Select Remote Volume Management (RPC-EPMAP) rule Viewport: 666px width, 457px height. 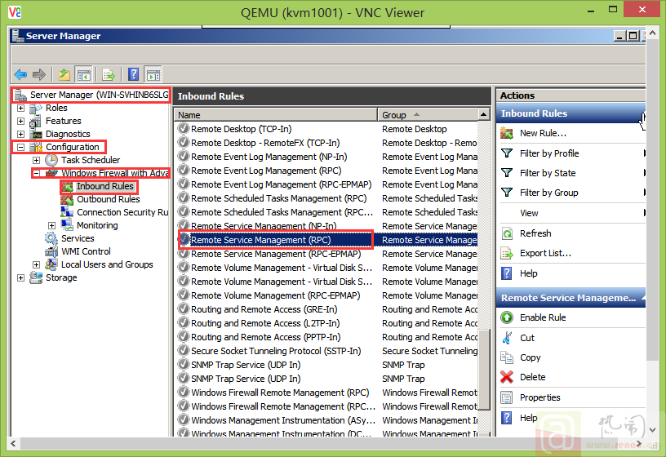click(x=275, y=295)
